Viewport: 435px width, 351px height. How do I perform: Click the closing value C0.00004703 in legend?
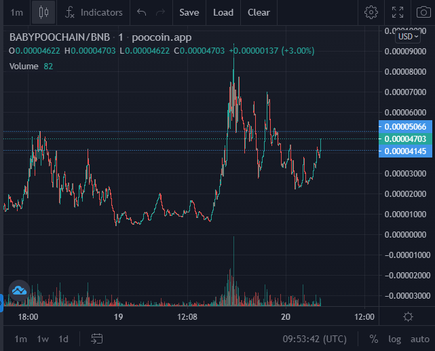coord(200,51)
